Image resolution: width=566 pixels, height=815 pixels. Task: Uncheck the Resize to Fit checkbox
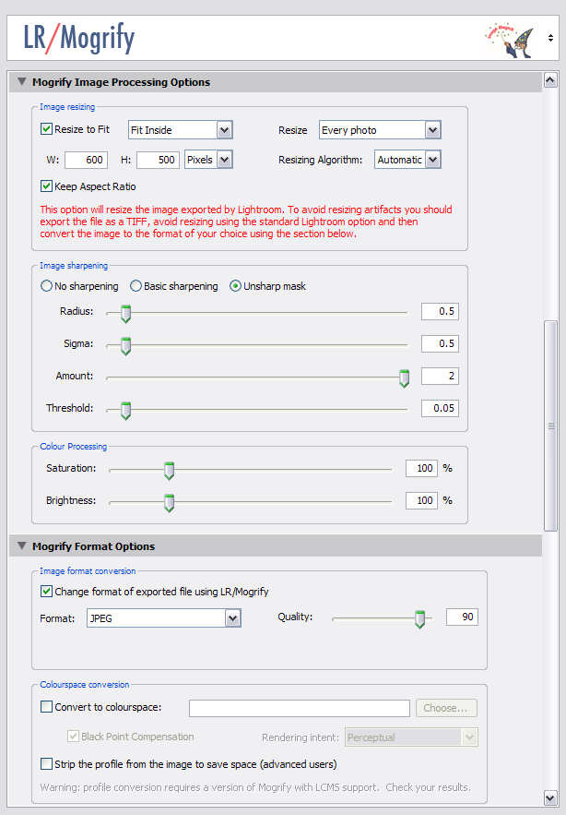tap(46, 129)
